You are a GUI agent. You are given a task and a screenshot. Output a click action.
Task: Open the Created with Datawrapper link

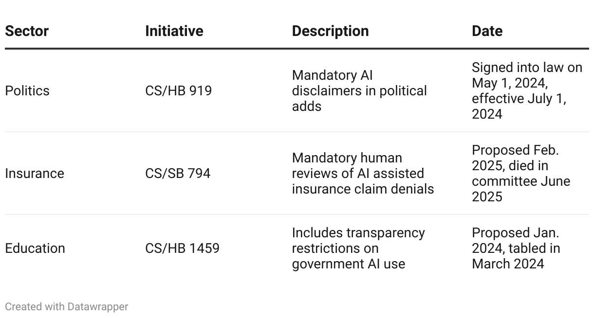pyautogui.click(x=67, y=307)
